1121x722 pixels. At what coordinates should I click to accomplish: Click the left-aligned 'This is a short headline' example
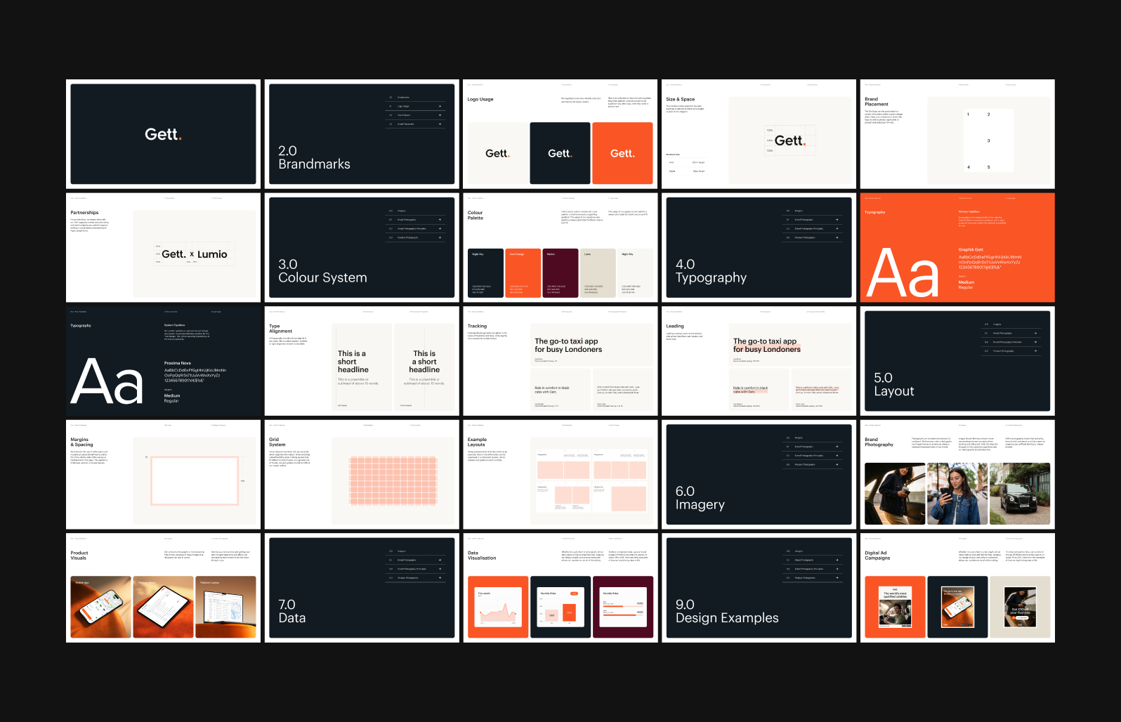362,367
